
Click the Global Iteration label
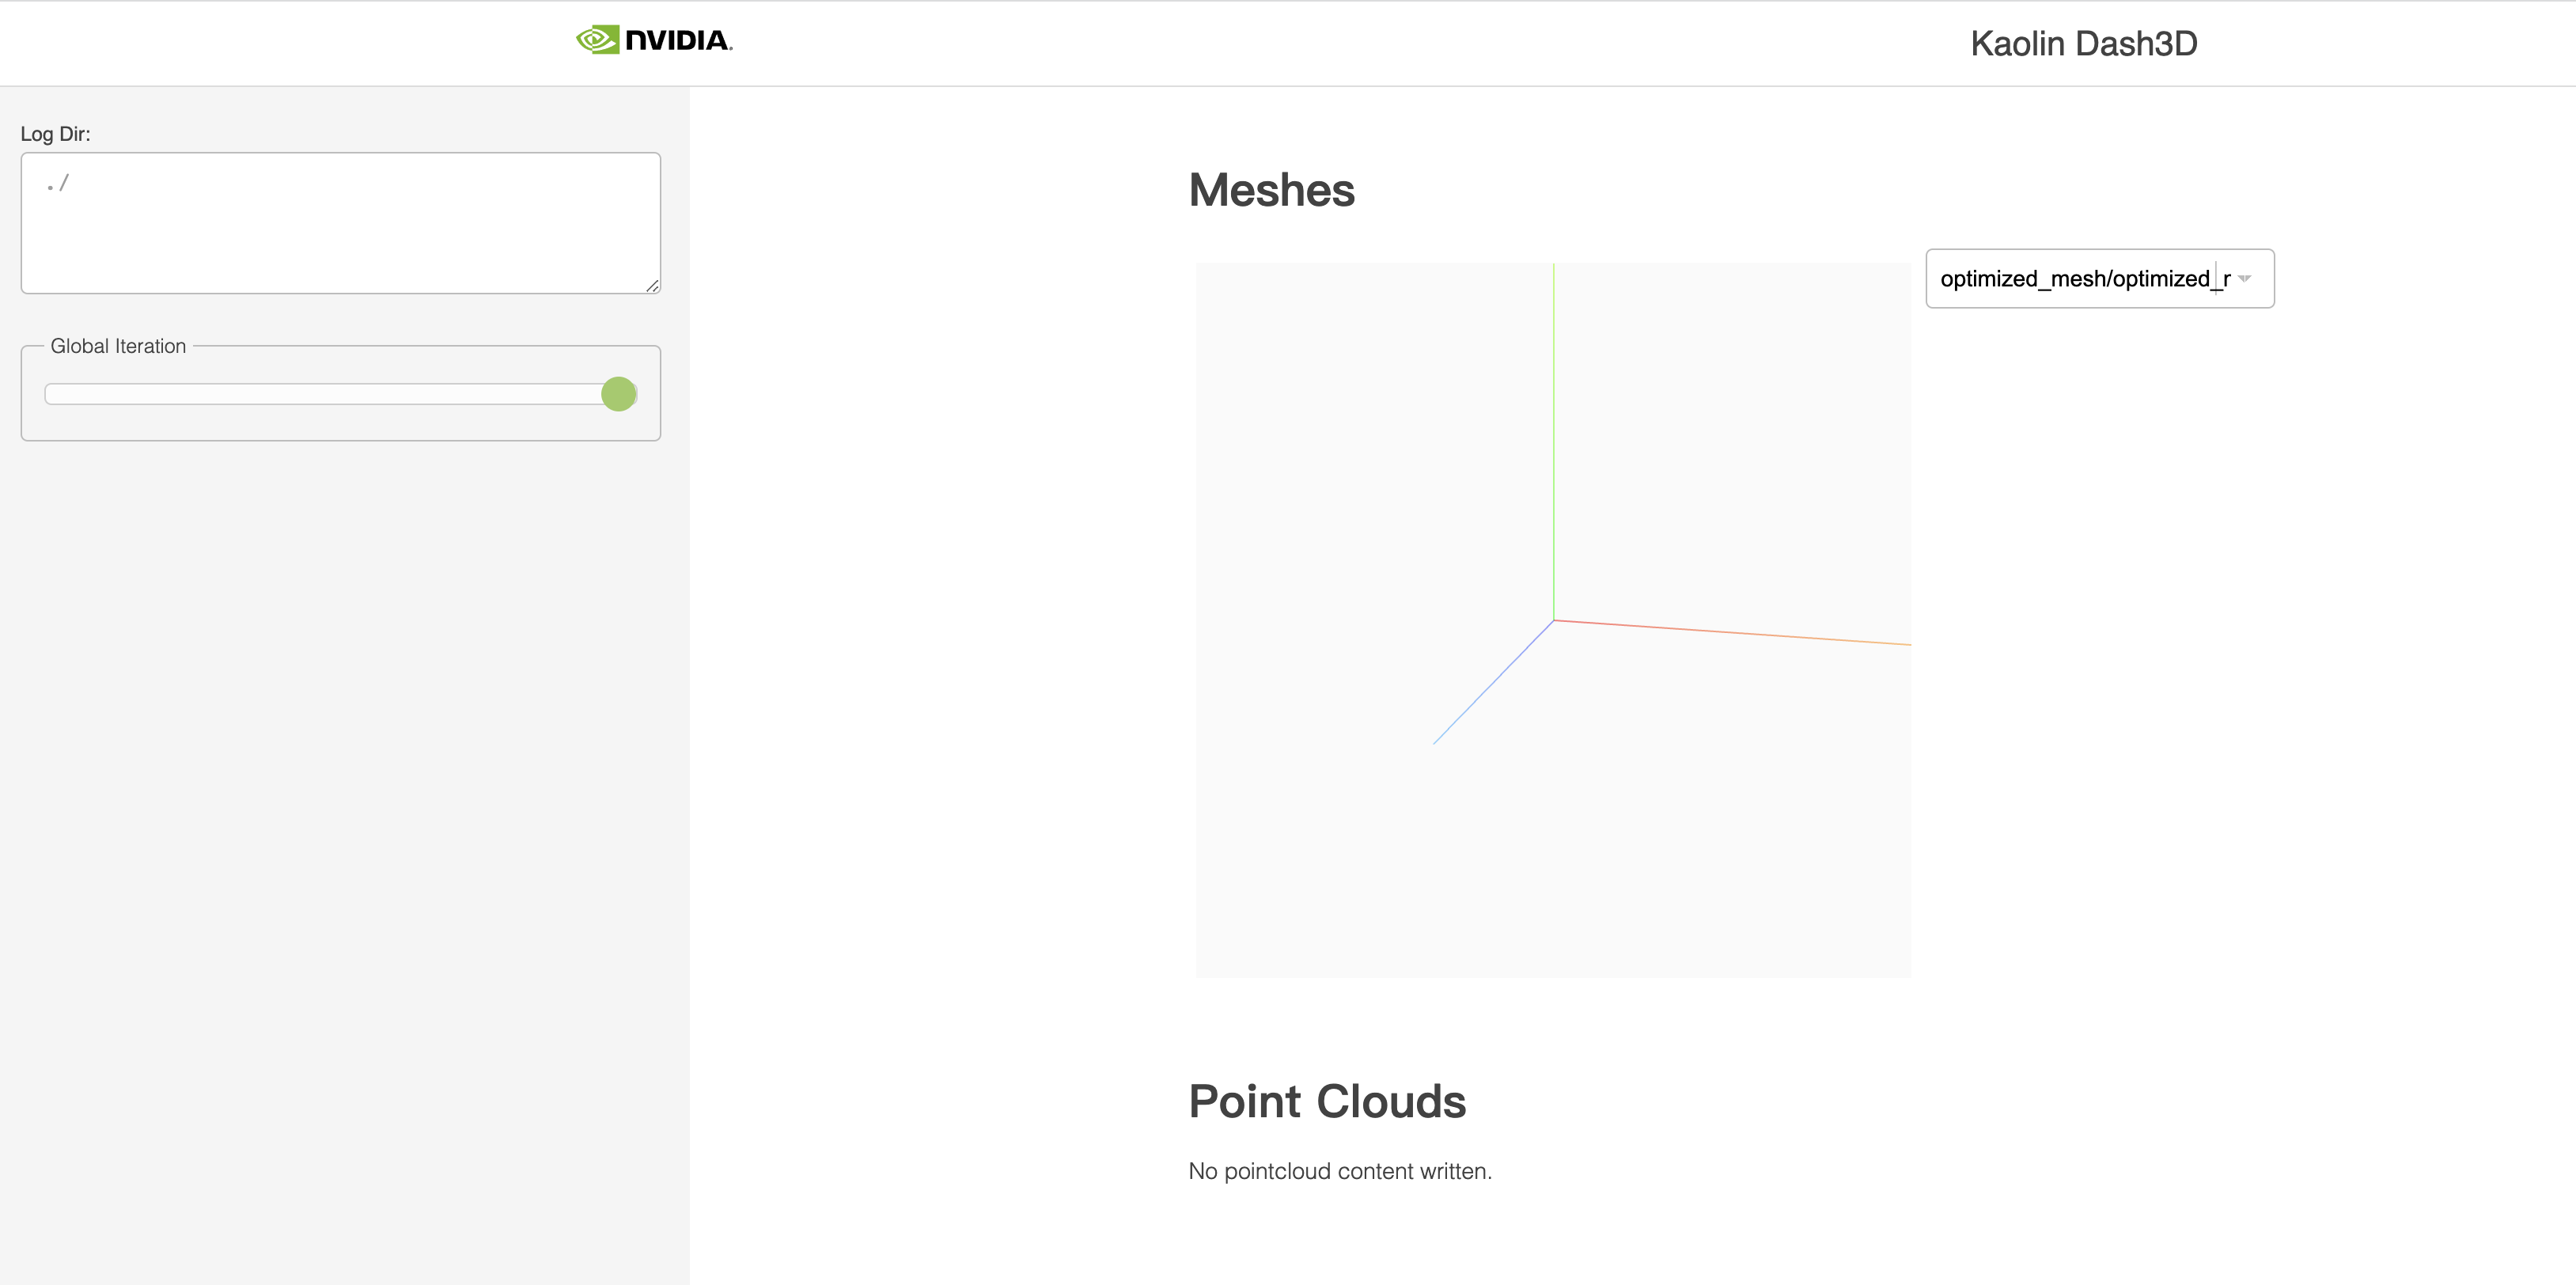[118, 346]
